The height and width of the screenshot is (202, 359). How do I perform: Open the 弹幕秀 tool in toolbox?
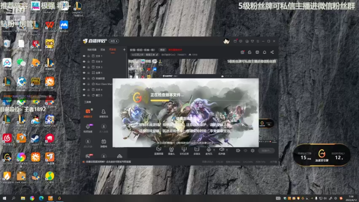104,143
